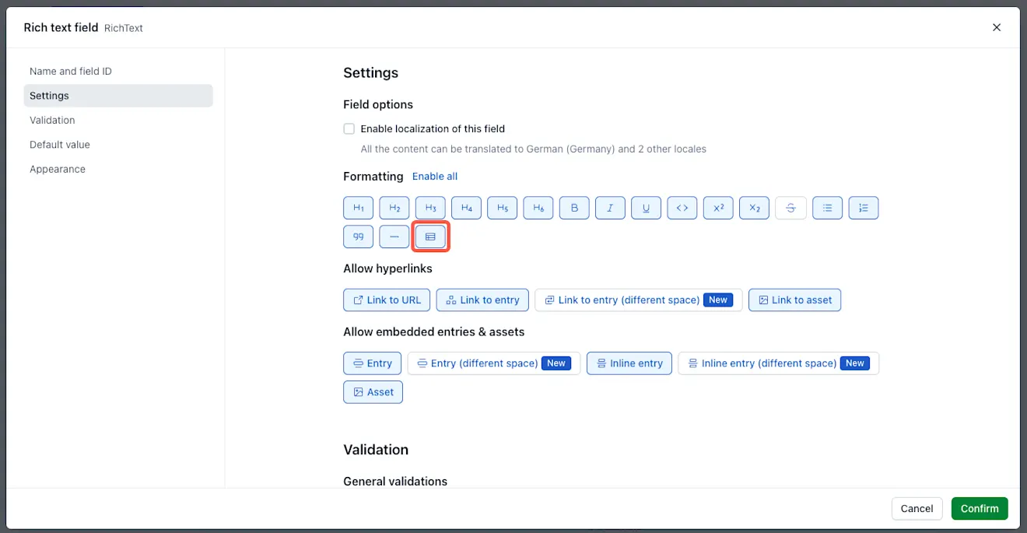Toggle Link to entry (different space)
This screenshot has width=1027, height=533.
click(638, 300)
